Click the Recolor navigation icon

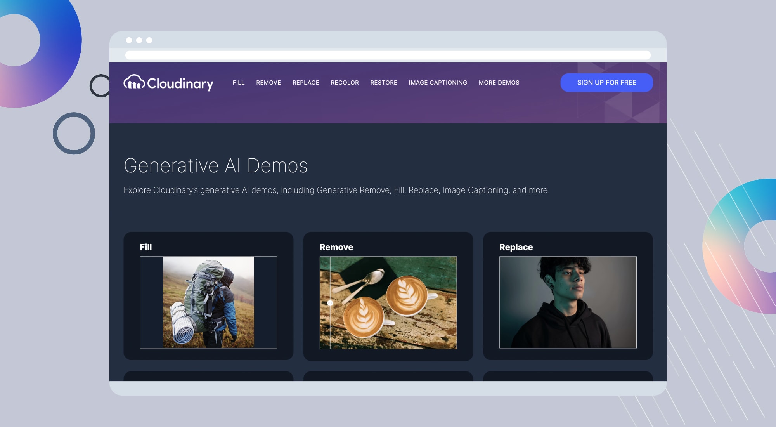pos(345,82)
